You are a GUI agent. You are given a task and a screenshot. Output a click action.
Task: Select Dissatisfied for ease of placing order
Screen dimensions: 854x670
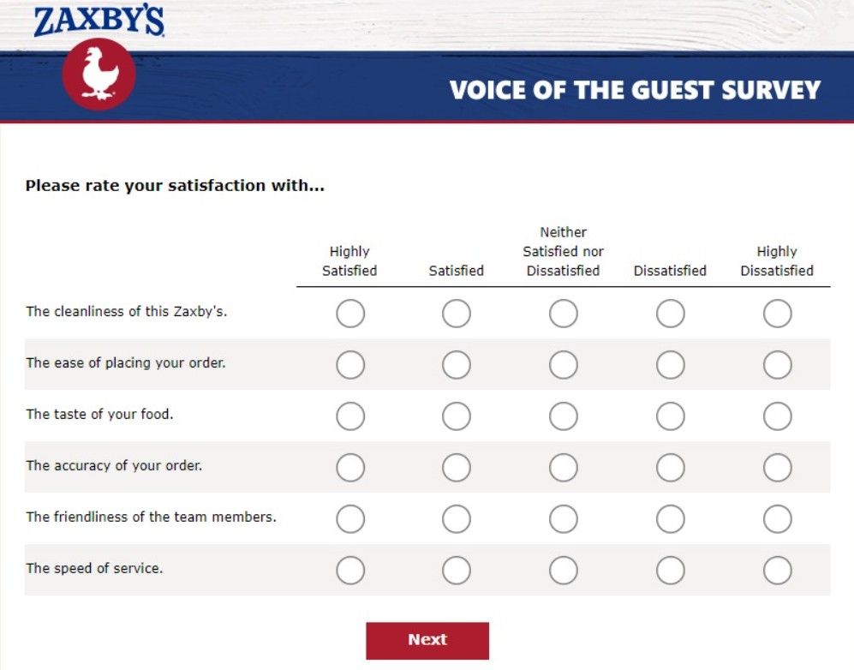pos(670,365)
